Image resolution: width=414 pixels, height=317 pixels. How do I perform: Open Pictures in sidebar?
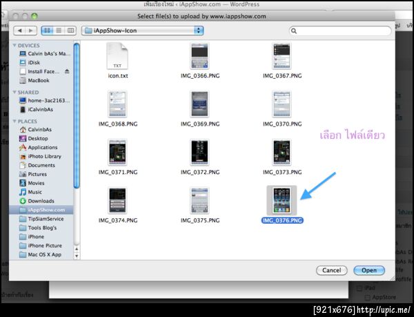point(33,174)
